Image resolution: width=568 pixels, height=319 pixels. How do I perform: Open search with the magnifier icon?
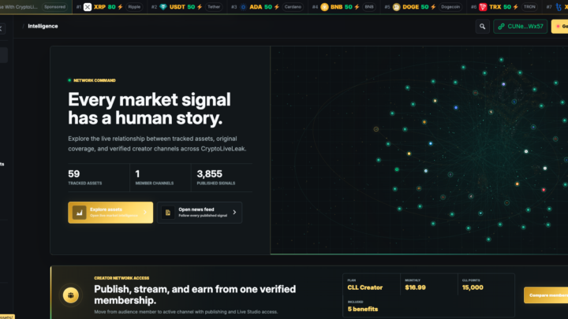pos(483,27)
